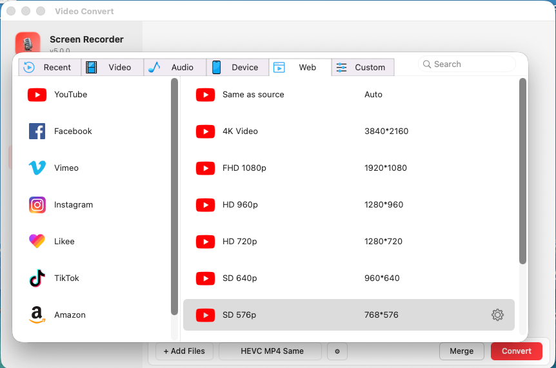Click YouTube icon beside SD 640p
Image resolution: width=556 pixels, height=368 pixels.
click(x=205, y=278)
